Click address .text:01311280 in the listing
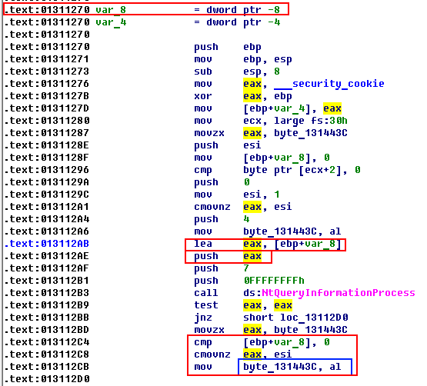Screen dimensions: 427x386 47,121
